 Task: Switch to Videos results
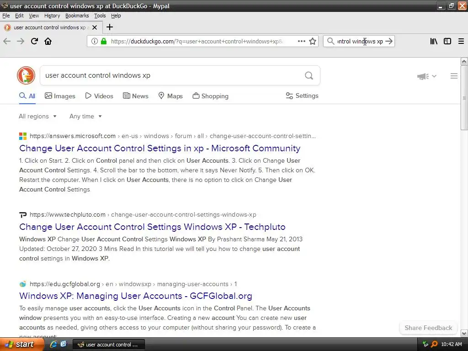point(99,96)
